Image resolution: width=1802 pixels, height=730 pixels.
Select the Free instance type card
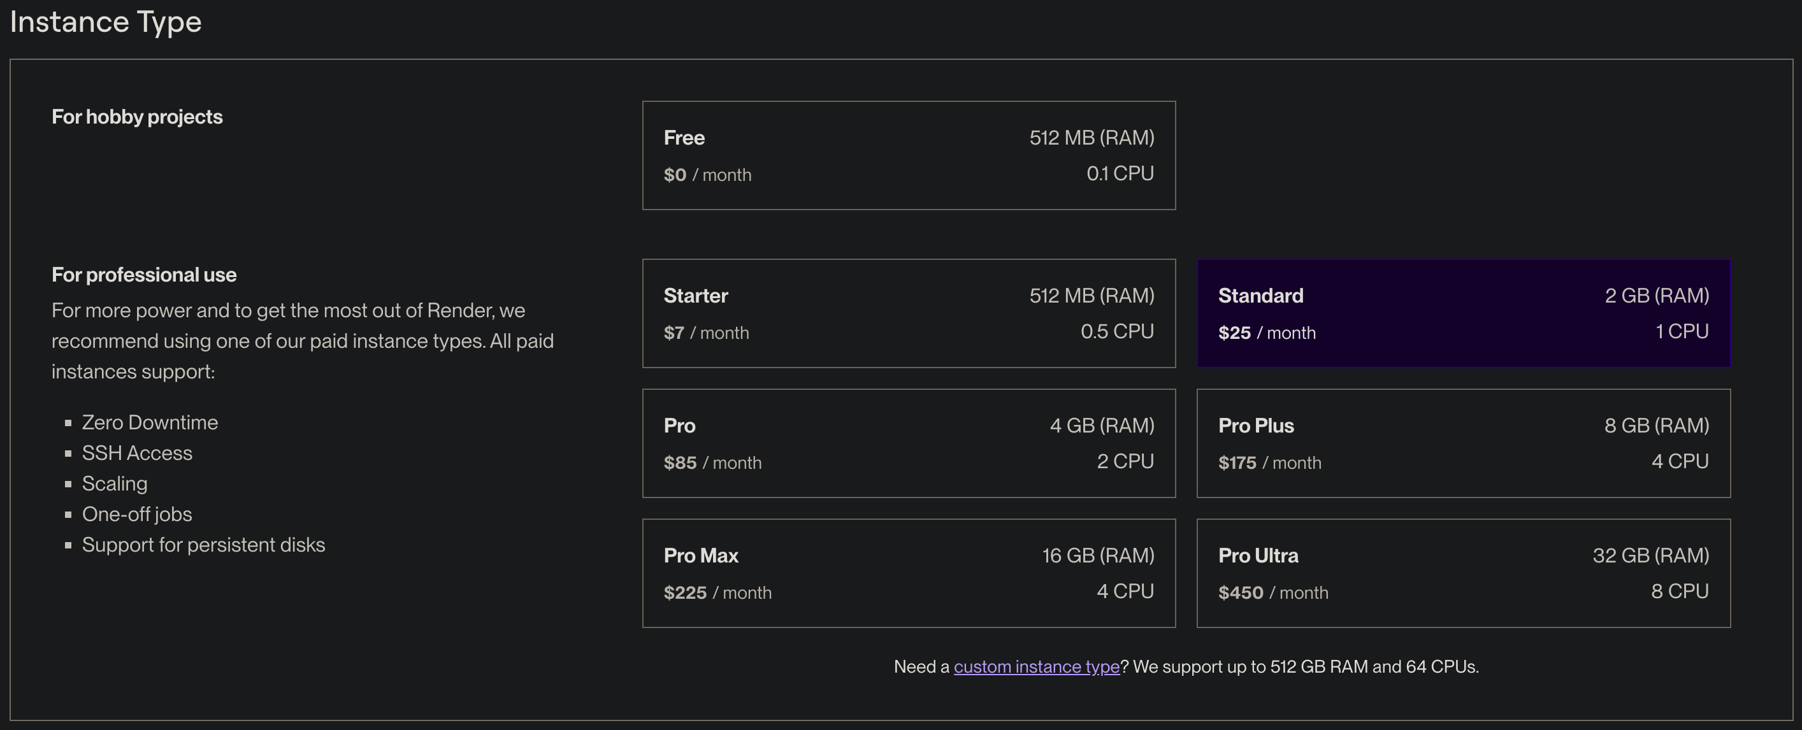click(908, 155)
